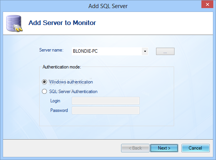Click the Authentication mode: group label
The height and width of the screenshot is (160, 216).
tap(62, 67)
